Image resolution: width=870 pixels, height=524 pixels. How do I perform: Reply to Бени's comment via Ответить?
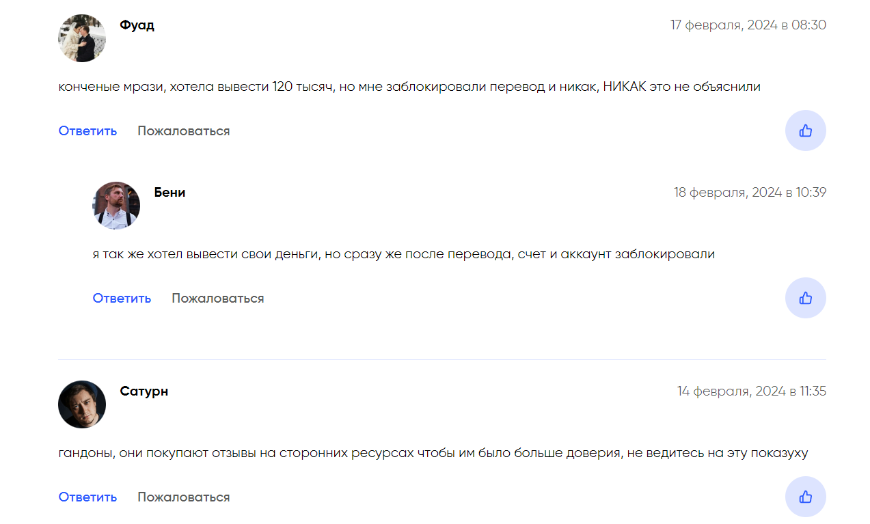[122, 299]
